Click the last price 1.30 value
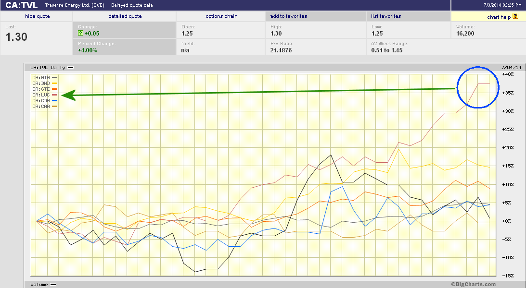The width and height of the screenshot is (526, 288). click(16, 37)
